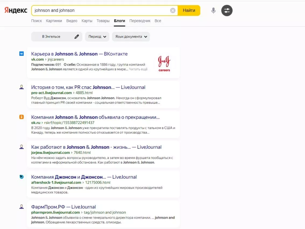Click the VK favicon beside Карьера result
Image resolution: width=305 pixels, height=229 pixels.
(x=21, y=54)
